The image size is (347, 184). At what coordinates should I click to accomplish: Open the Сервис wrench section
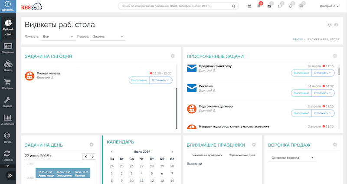click(8, 102)
